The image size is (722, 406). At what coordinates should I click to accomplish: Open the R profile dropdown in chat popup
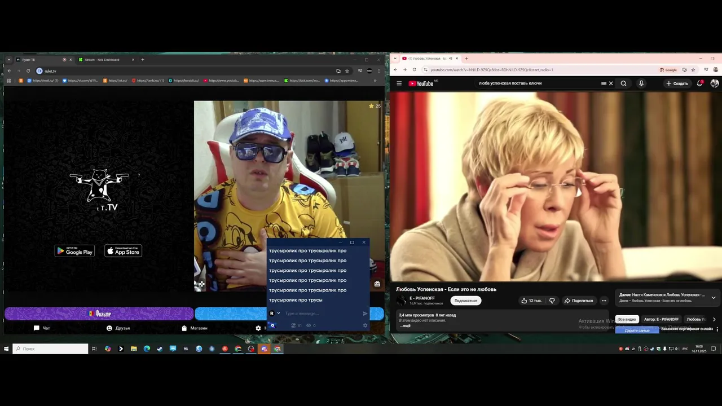click(278, 314)
